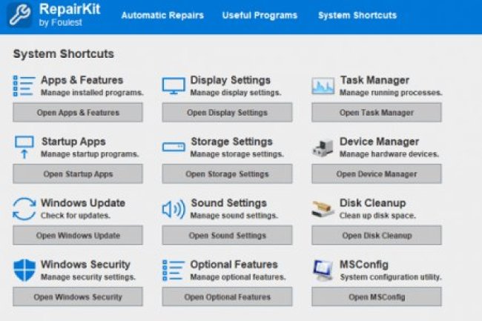The width and height of the screenshot is (482, 321).
Task: Click the Apps & Features list icon
Action: 24,86
